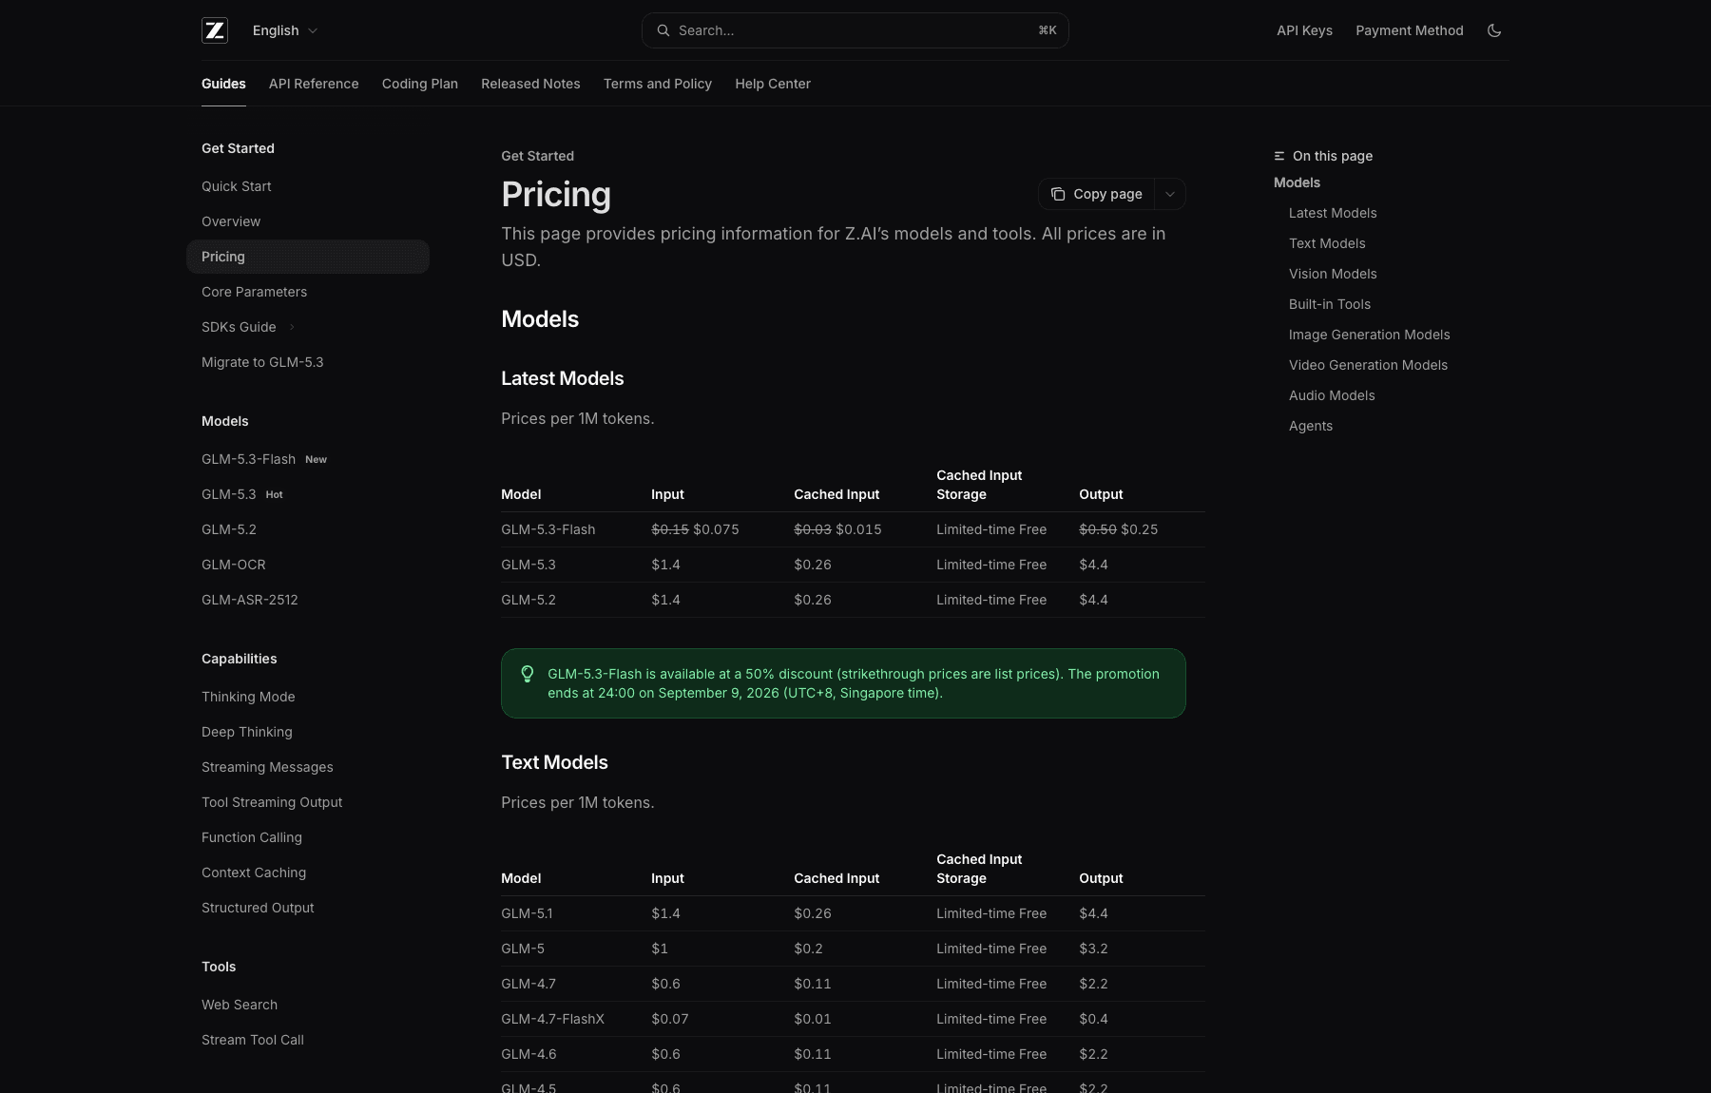This screenshot has height=1093, width=1711.
Task: Jump to Vision Models section link
Action: (x=1333, y=274)
